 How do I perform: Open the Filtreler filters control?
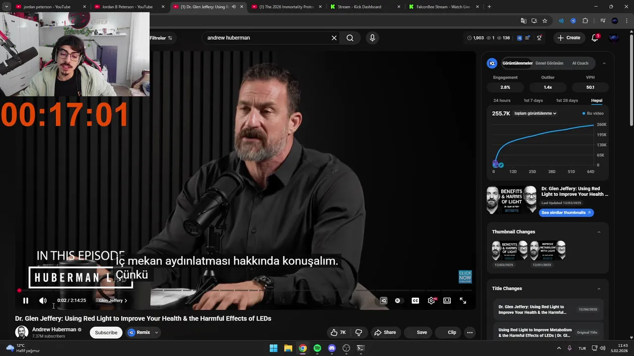pyautogui.click(x=161, y=38)
